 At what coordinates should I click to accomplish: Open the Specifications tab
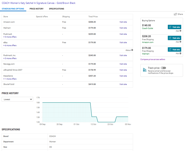pyautogui.click(x=56, y=9)
